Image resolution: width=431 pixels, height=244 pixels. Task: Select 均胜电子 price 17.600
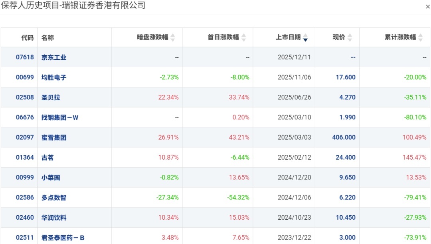(x=346, y=77)
